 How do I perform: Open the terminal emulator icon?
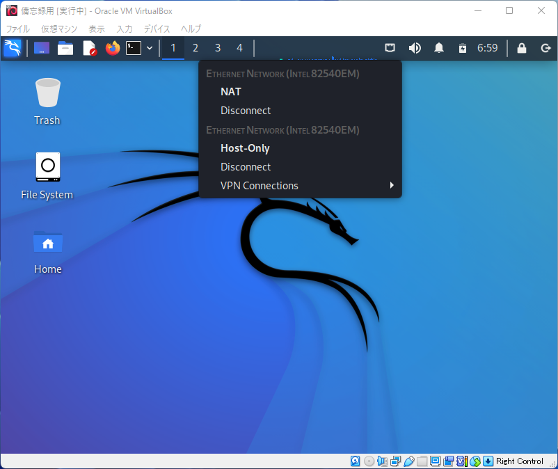(134, 48)
